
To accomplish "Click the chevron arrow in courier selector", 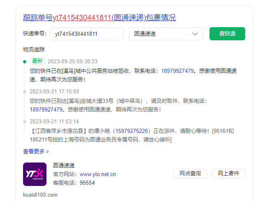I will pyautogui.click(x=195, y=34).
